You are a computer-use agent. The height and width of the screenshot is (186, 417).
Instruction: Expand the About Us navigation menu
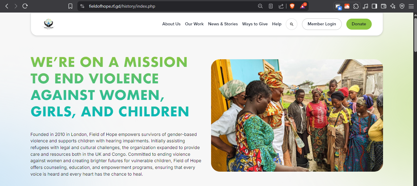tap(171, 24)
